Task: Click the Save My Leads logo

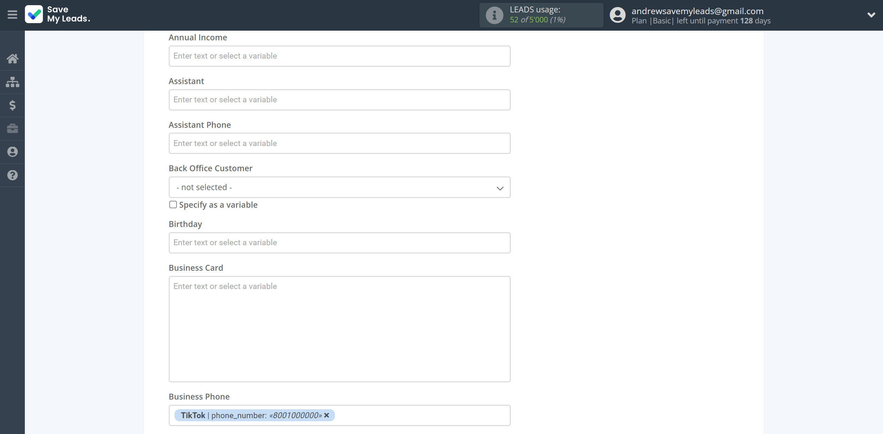Action: click(x=58, y=14)
